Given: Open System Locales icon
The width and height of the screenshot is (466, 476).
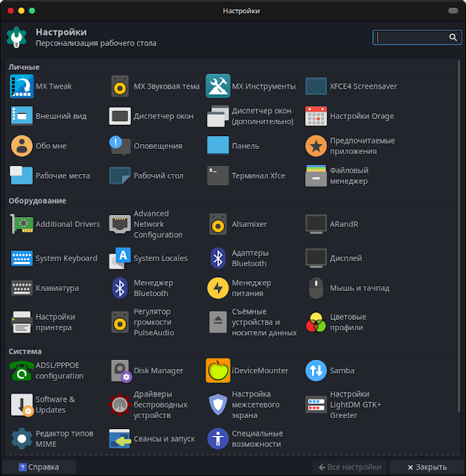Looking at the screenshot, I should [120, 258].
